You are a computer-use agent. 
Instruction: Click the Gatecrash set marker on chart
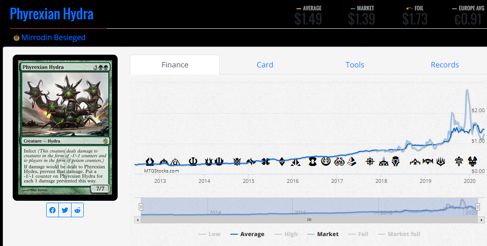(x=164, y=162)
